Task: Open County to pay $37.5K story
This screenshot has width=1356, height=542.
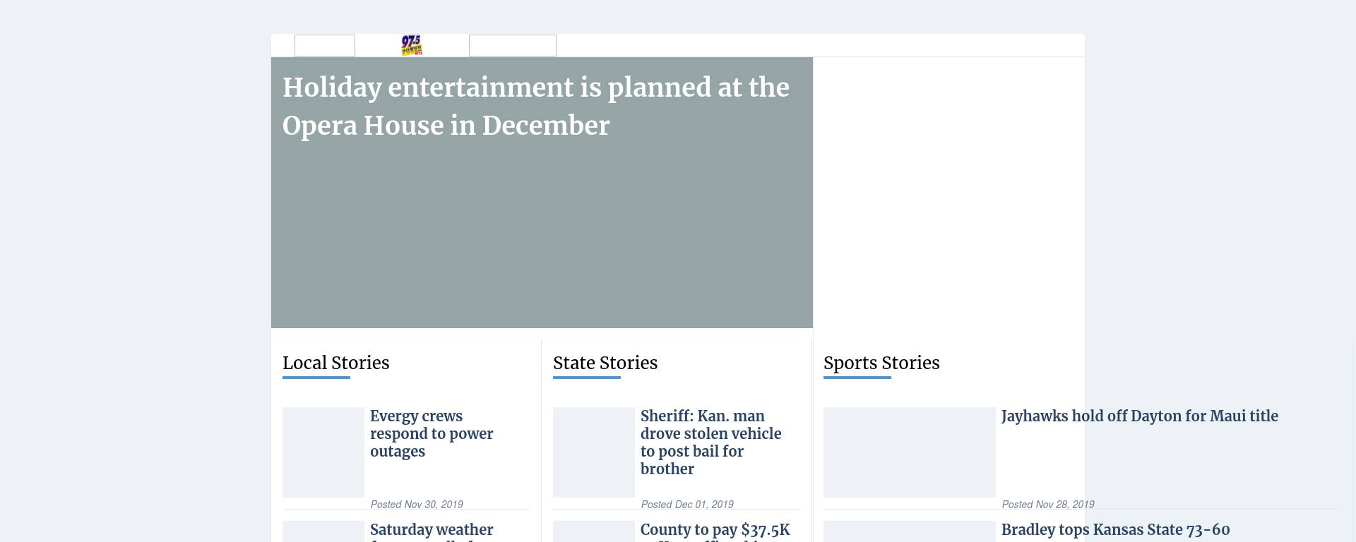Action: [x=714, y=530]
